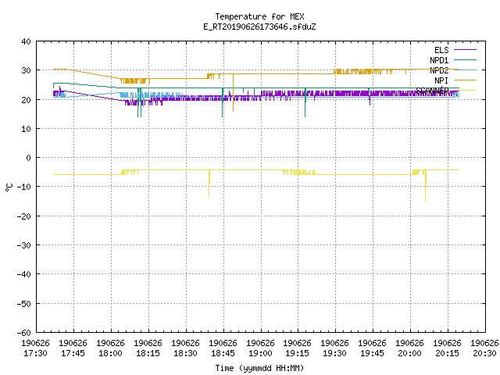
Task: Click the x-axis tick label 19:00
Action: [x=260, y=353]
